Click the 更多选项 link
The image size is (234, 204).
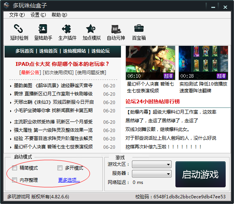pos(69,180)
